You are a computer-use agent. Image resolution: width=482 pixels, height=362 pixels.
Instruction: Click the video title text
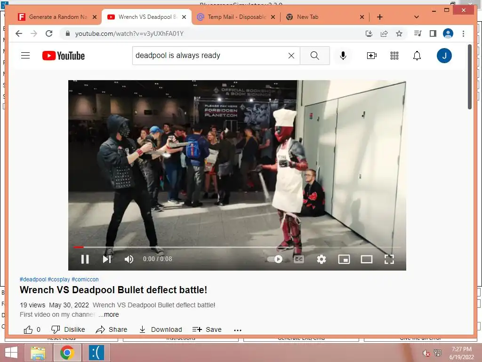click(113, 290)
